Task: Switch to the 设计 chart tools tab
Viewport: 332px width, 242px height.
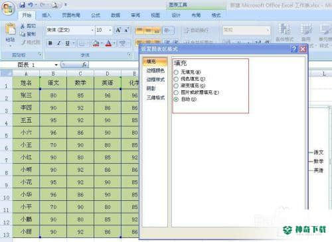Action: (176, 15)
